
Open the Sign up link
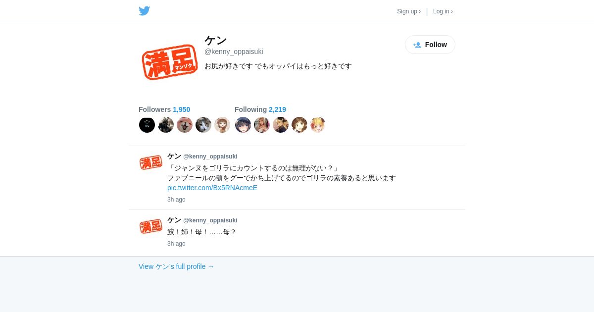[409, 11]
